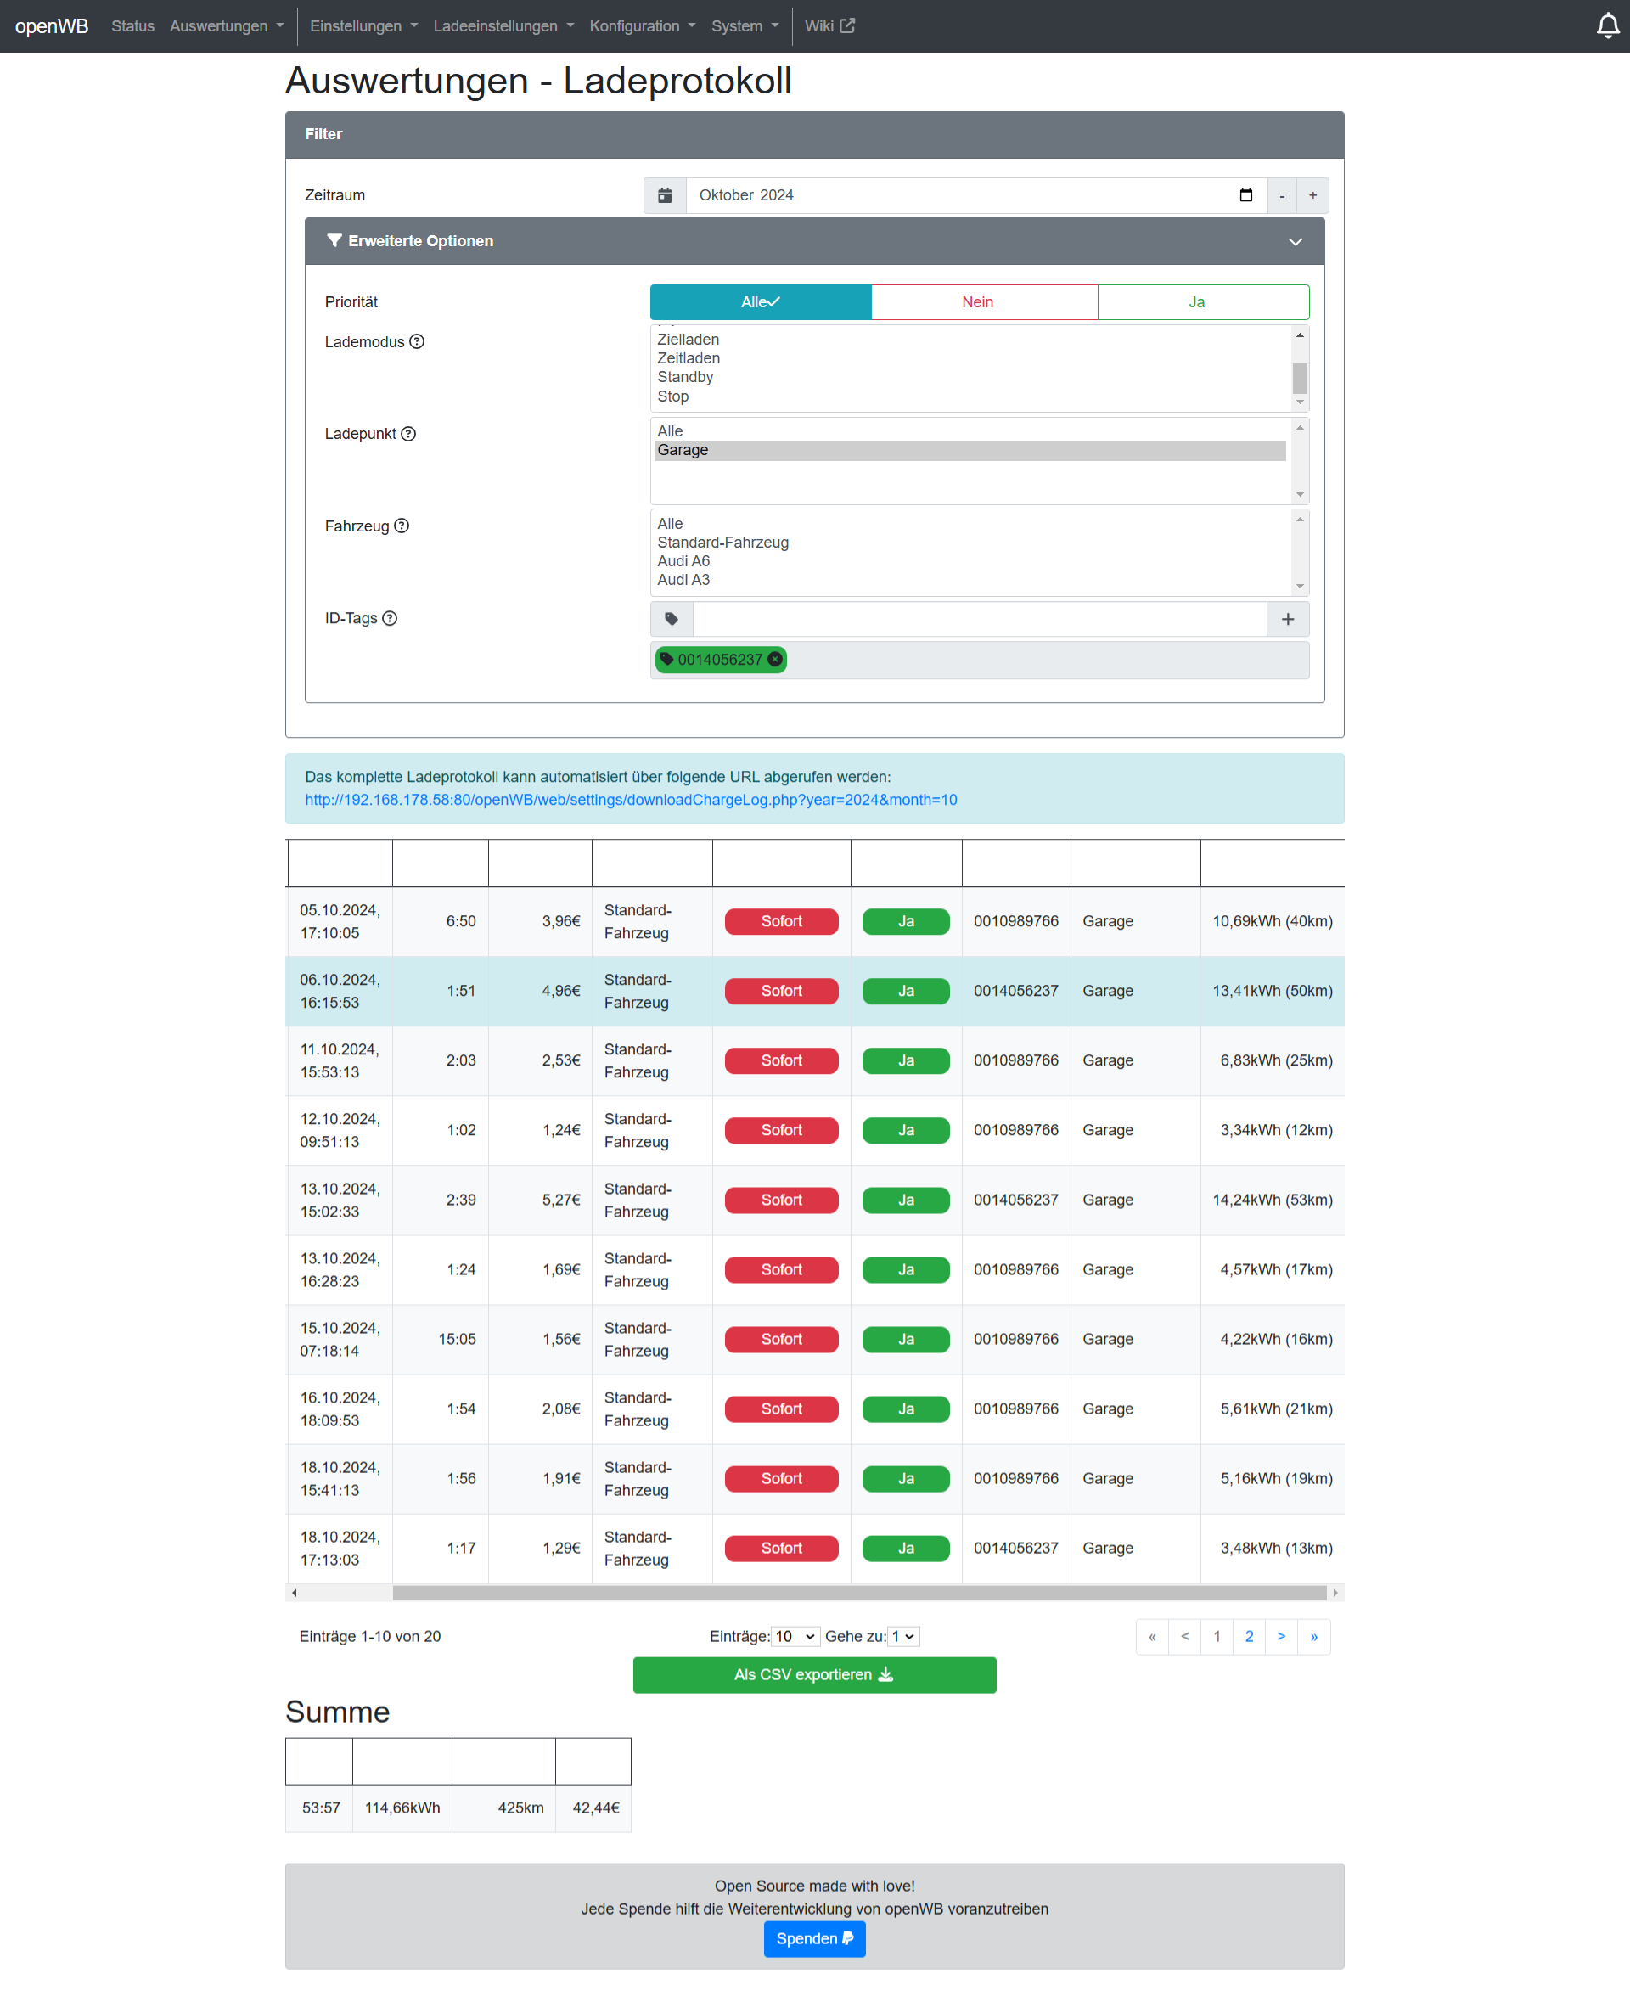Click the Fahrzeug help question icon
This screenshot has height=2013, width=1630.
[x=402, y=526]
